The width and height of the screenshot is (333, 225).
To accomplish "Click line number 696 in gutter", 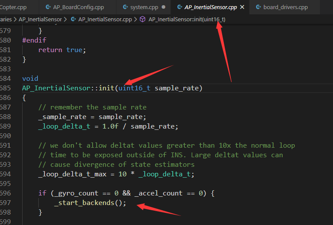I will (5, 193).
